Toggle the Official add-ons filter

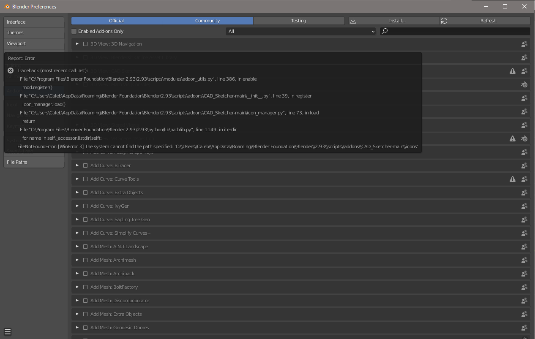click(x=117, y=21)
